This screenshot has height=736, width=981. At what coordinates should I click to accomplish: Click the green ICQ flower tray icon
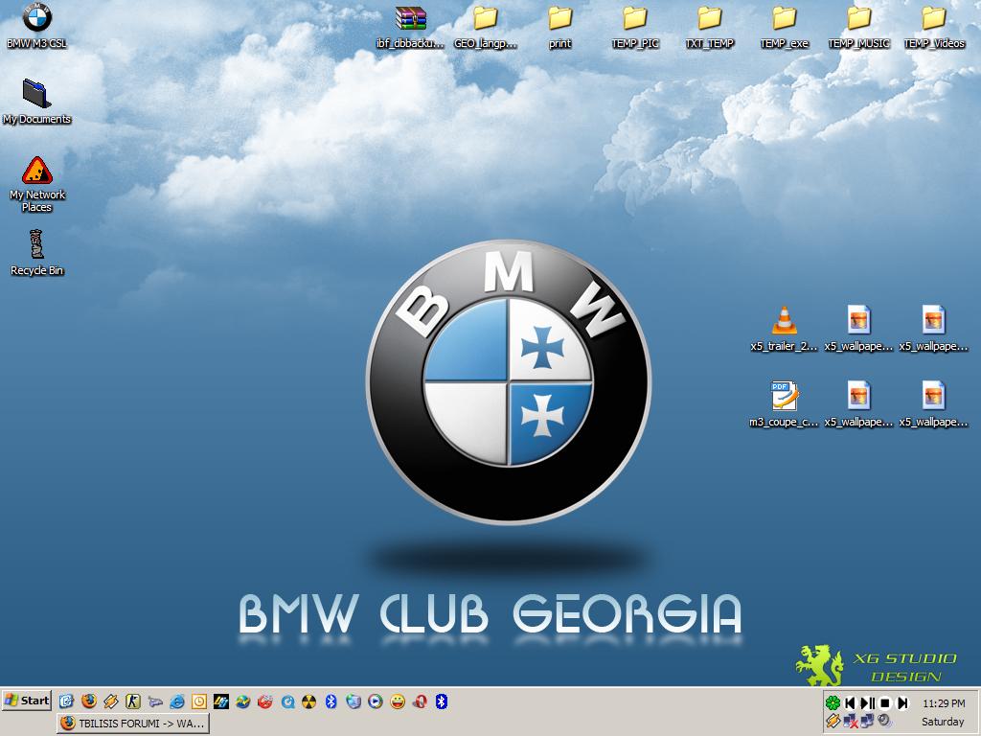click(833, 702)
